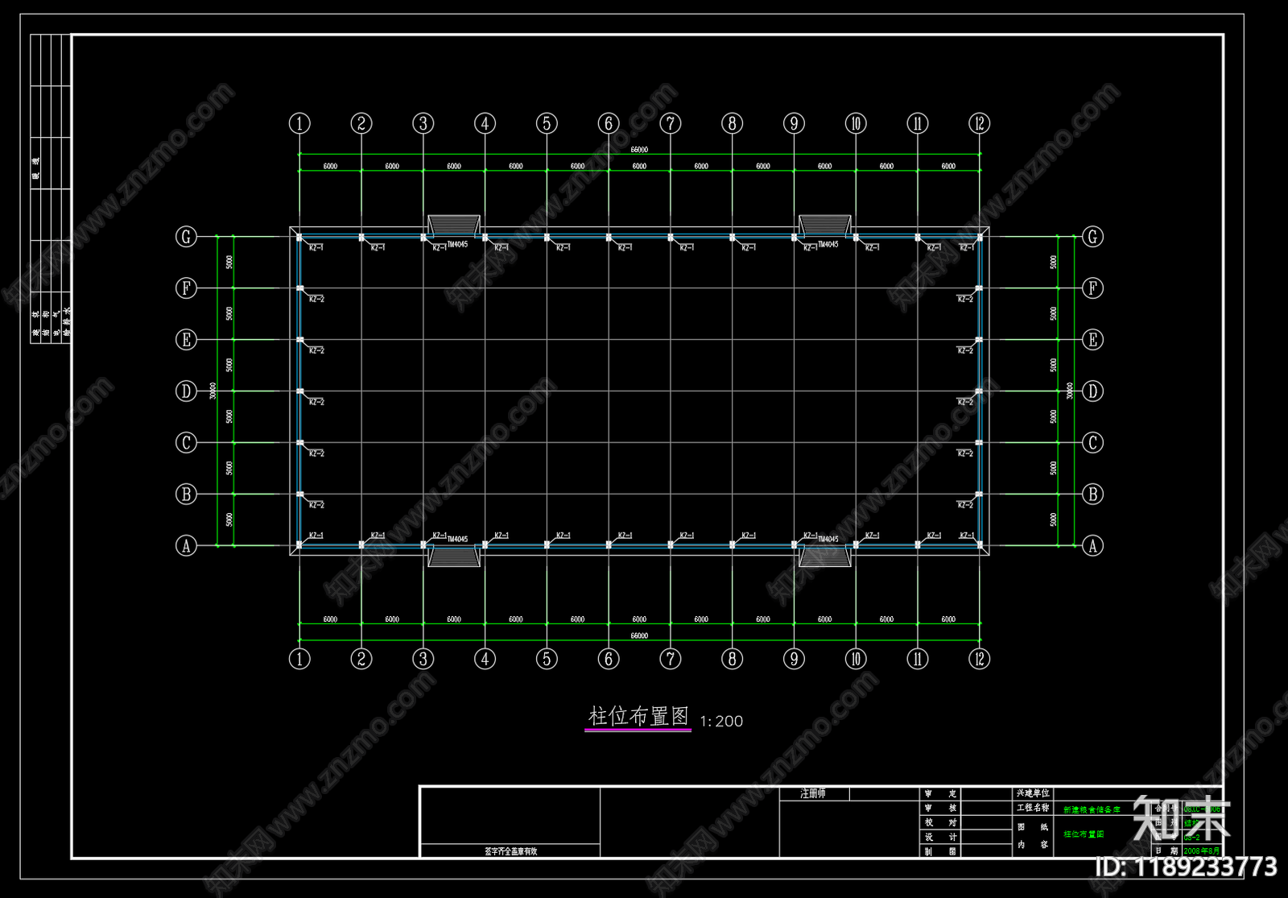Select axis bubble A on the right side
Viewport: 1288px width, 898px height.
(x=1092, y=546)
